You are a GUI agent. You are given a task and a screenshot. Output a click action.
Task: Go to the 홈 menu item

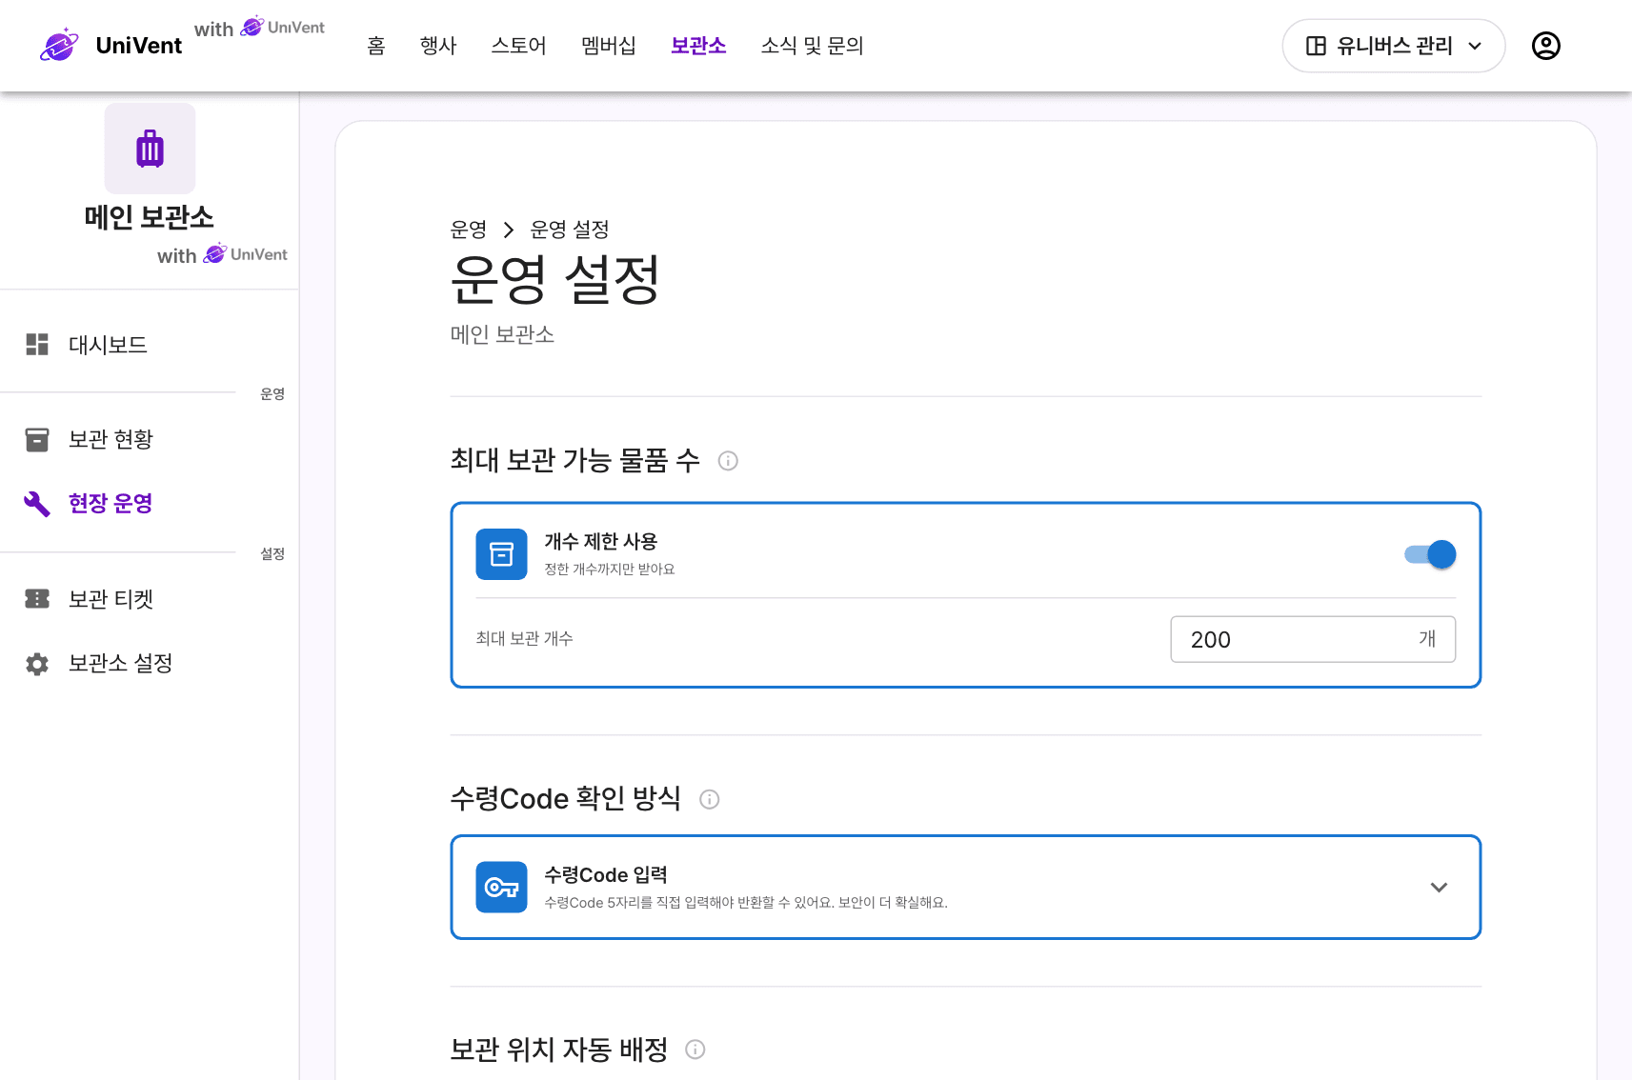tap(376, 46)
